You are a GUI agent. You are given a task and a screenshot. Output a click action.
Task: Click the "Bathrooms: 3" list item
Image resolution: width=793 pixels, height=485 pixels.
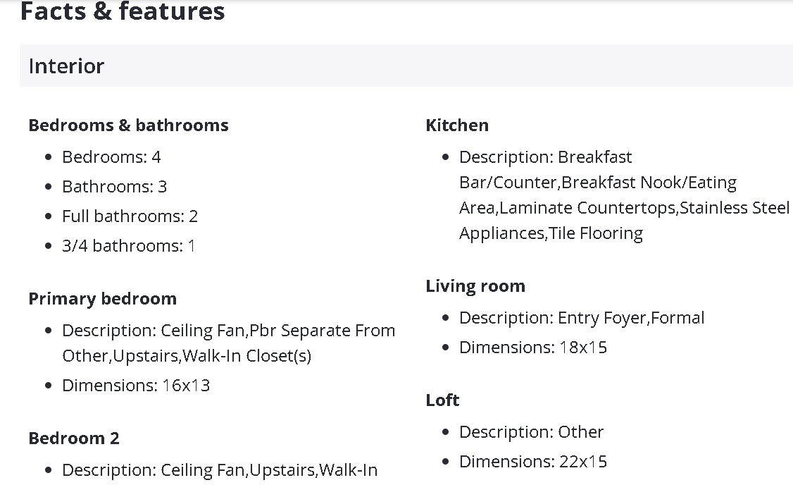pyautogui.click(x=114, y=187)
